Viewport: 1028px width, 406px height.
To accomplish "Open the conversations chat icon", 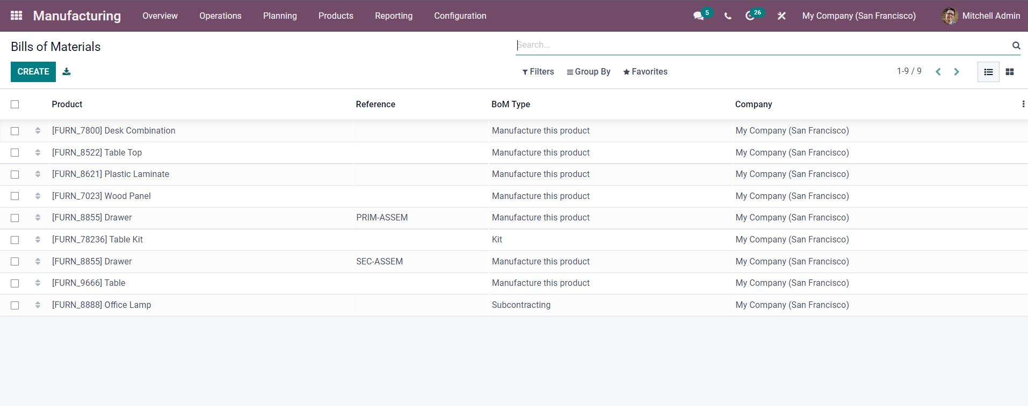I will pyautogui.click(x=698, y=16).
